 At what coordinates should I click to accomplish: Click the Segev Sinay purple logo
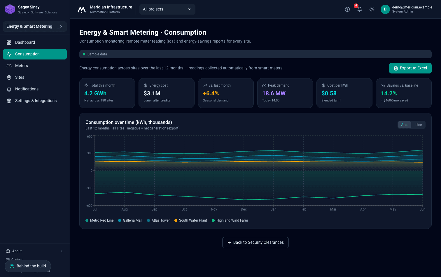coord(10,9)
